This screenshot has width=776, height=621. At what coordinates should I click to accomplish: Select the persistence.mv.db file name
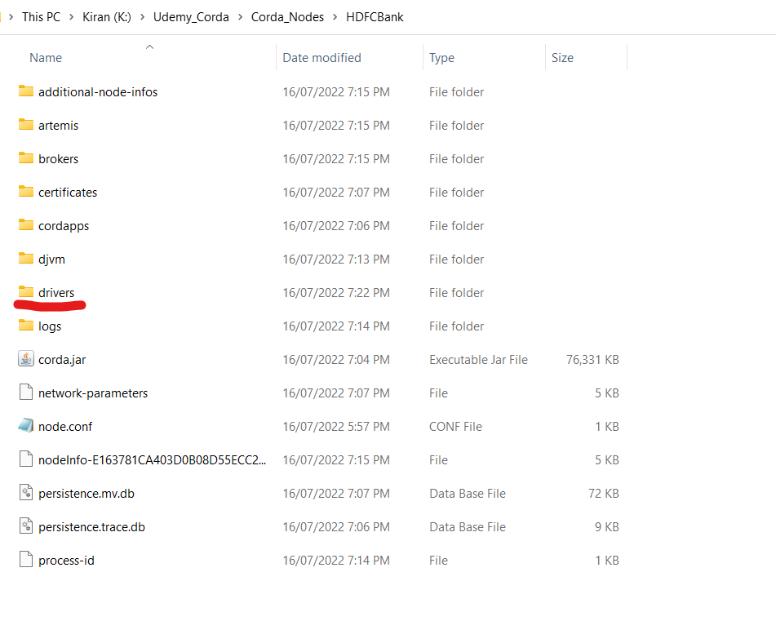[86, 494]
